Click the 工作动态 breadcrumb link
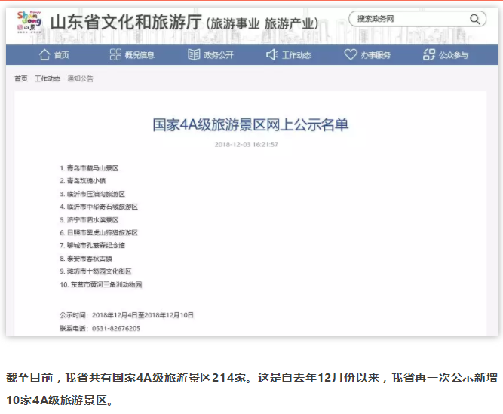503x414 pixels. (x=47, y=78)
